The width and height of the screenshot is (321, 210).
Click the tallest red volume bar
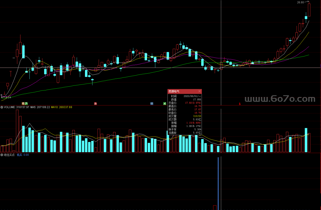(17, 131)
